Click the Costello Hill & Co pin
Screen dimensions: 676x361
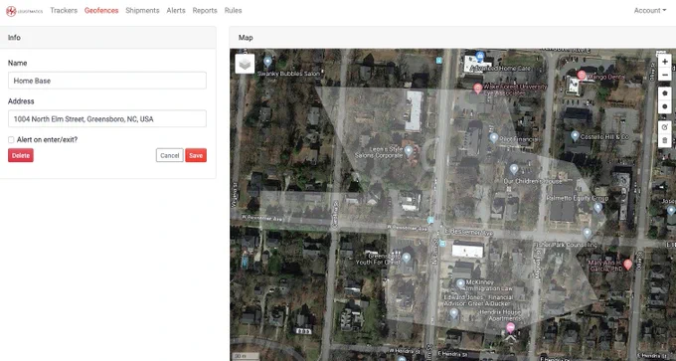coord(575,136)
